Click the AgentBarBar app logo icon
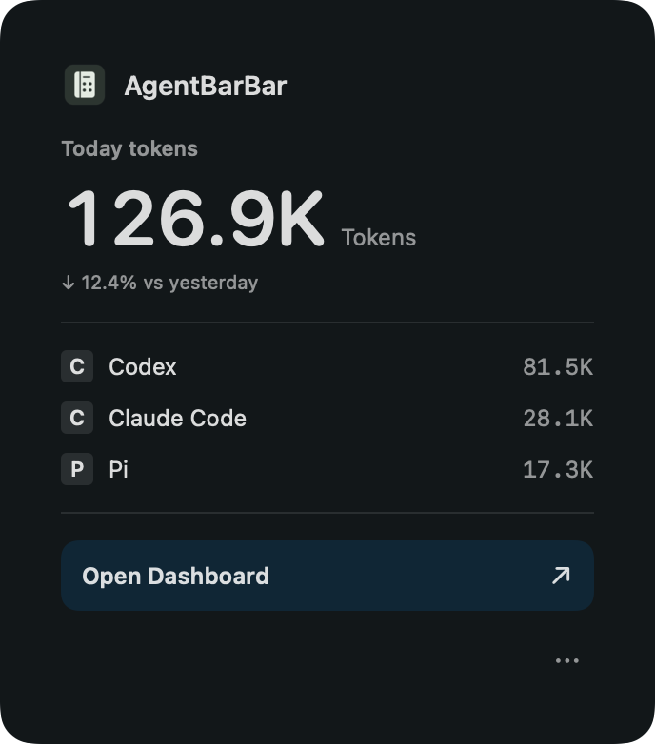 click(85, 85)
